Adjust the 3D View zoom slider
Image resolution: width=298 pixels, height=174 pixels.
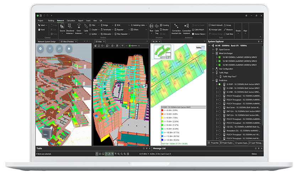pyautogui.click(x=134, y=46)
